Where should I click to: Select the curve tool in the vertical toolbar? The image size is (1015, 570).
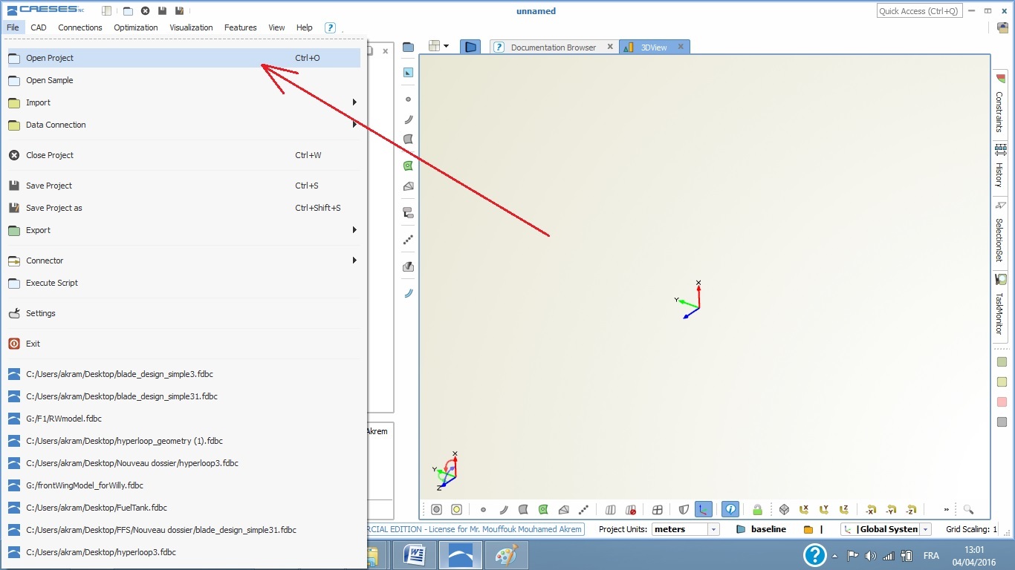point(408,119)
